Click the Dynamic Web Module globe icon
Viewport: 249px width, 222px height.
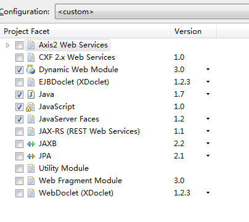(x=31, y=70)
